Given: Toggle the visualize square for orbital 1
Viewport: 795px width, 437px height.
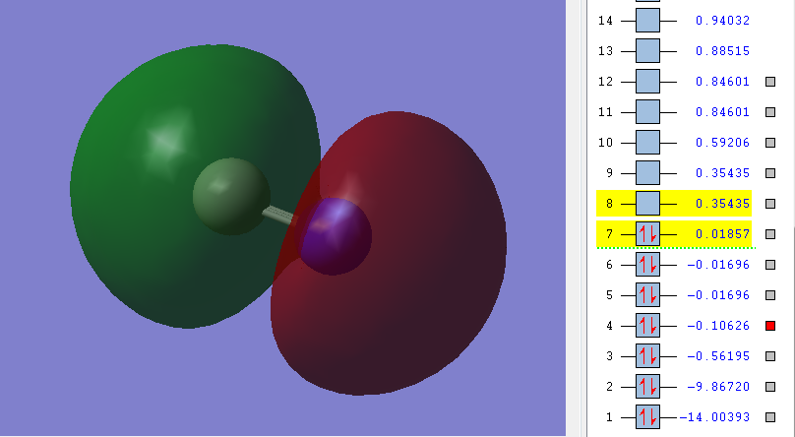Looking at the screenshot, I should [770, 417].
